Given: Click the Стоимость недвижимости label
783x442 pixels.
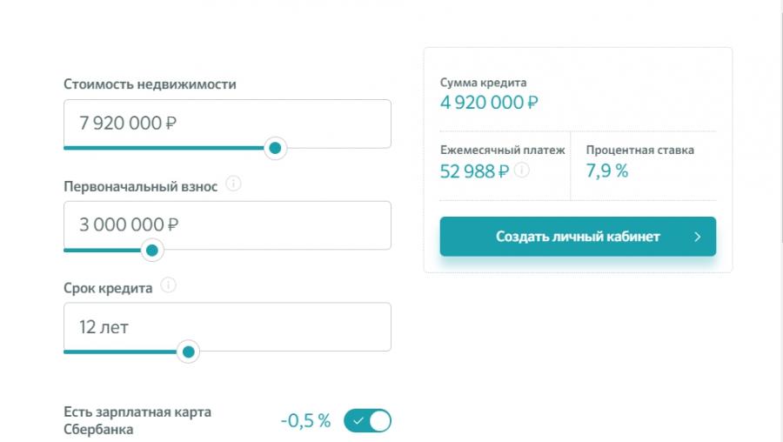Looking at the screenshot, I should coord(150,84).
